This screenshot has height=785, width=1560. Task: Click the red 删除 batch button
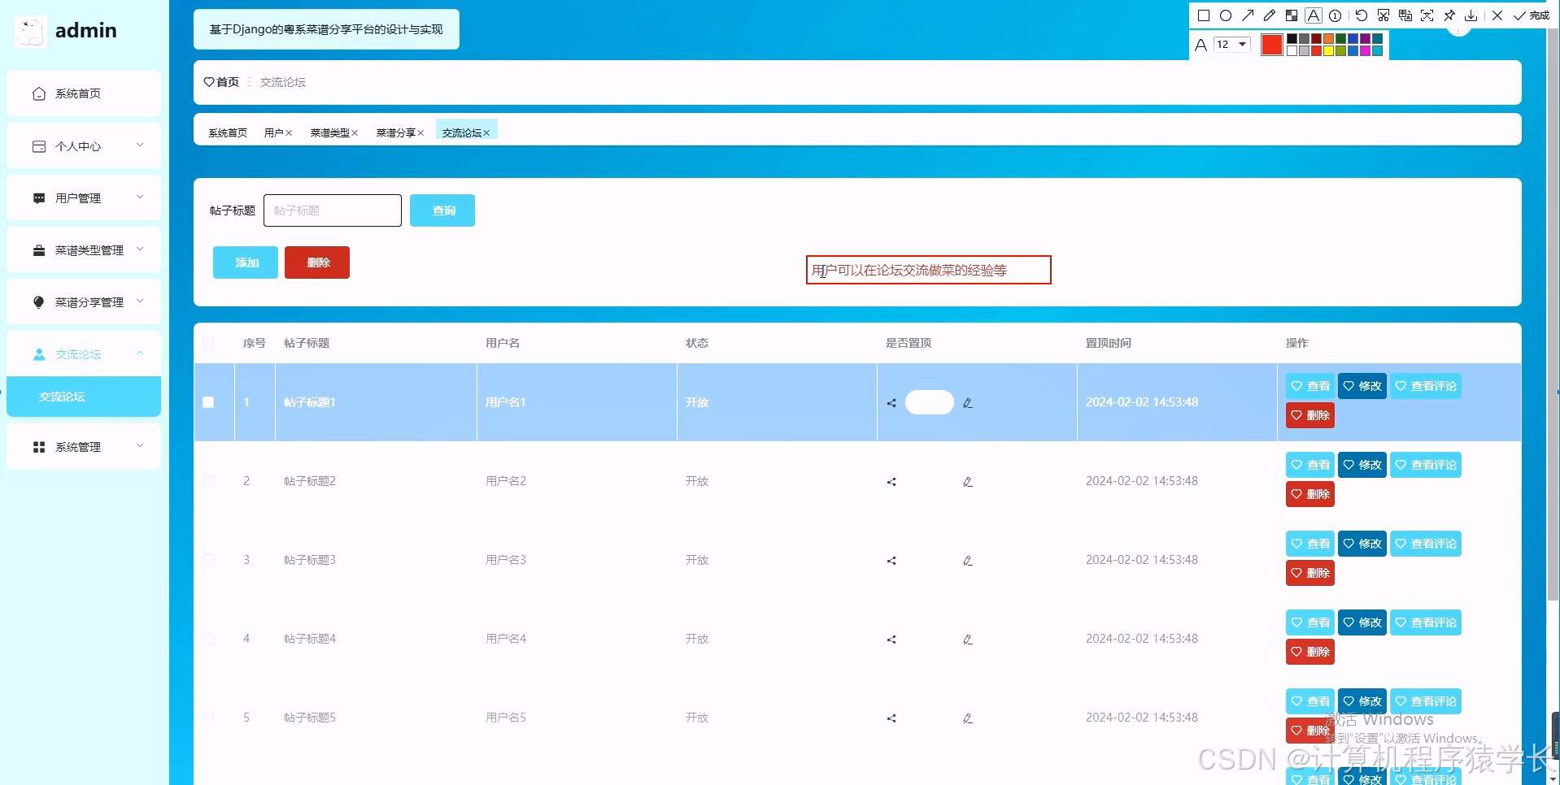point(317,262)
